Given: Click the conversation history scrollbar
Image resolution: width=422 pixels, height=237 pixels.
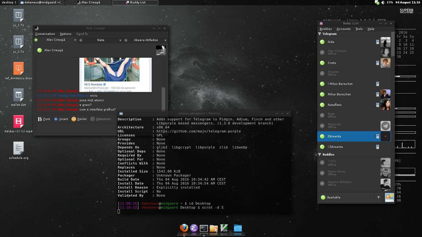Looking at the screenshot, I should (163, 99).
